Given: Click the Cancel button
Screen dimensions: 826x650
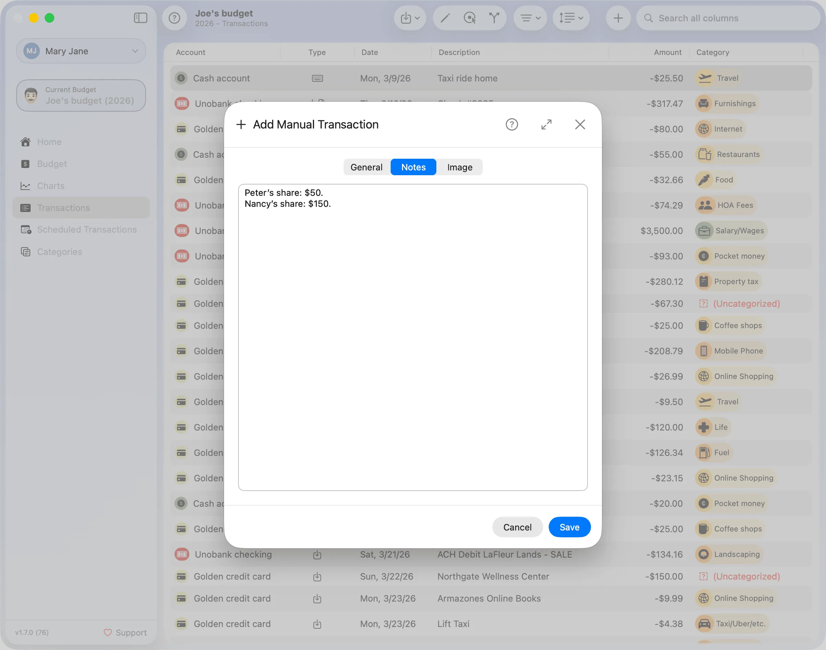Looking at the screenshot, I should [517, 527].
